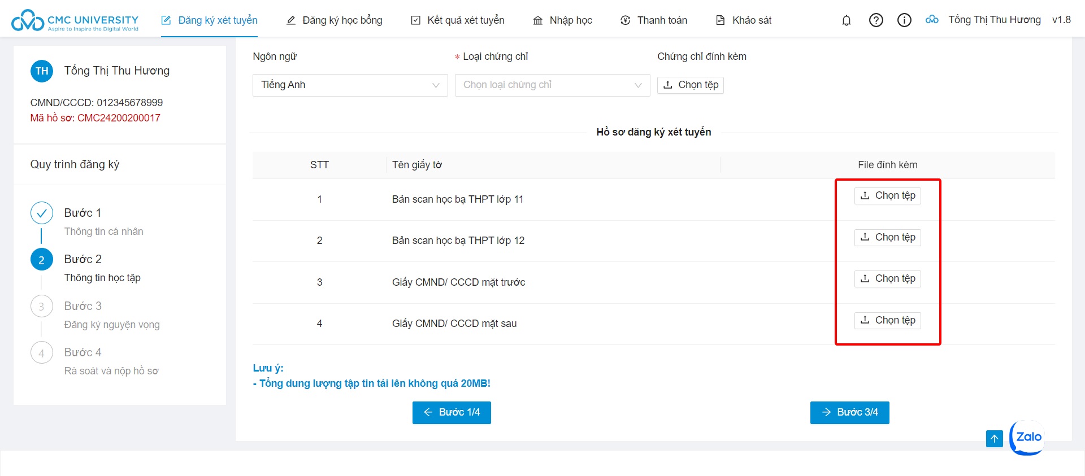Click the scroll-to-top arrow button
Viewport: 1085px width, 476px height.
click(x=994, y=439)
